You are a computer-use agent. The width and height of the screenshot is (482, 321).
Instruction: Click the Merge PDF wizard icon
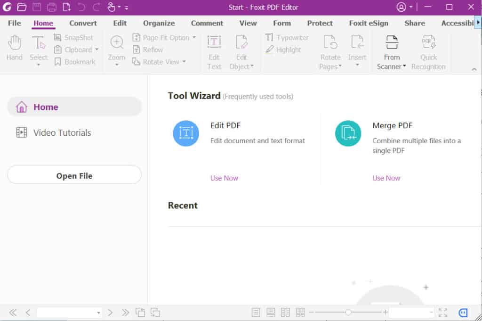coord(348,133)
